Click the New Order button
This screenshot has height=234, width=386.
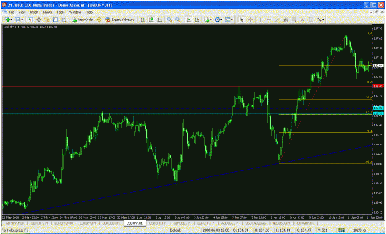click(83, 20)
